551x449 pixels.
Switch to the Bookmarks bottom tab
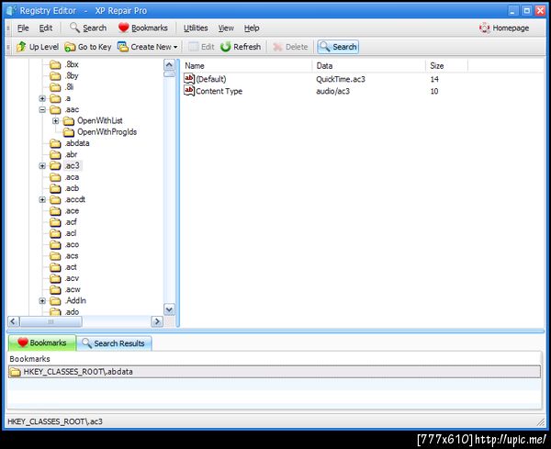(x=42, y=342)
